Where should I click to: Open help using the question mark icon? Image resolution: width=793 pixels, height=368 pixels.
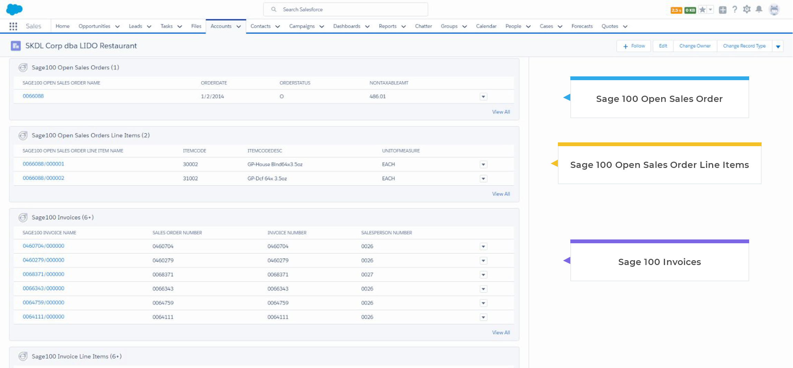(735, 9)
